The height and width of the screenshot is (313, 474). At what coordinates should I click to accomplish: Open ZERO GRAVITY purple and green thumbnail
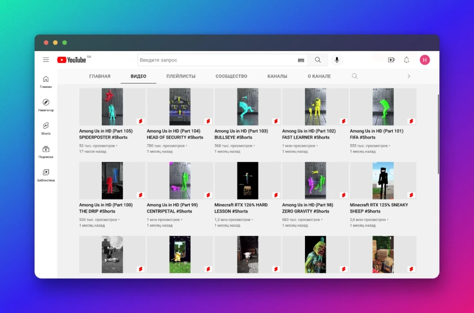[x=315, y=180]
